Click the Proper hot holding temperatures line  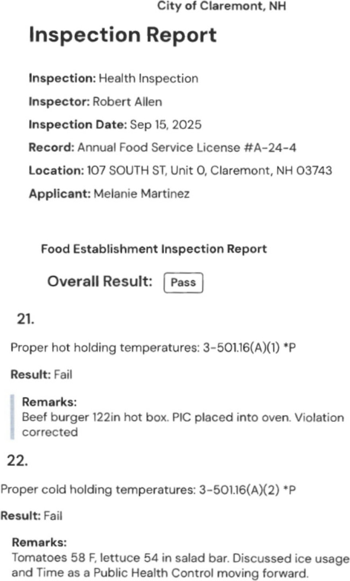click(x=153, y=348)
